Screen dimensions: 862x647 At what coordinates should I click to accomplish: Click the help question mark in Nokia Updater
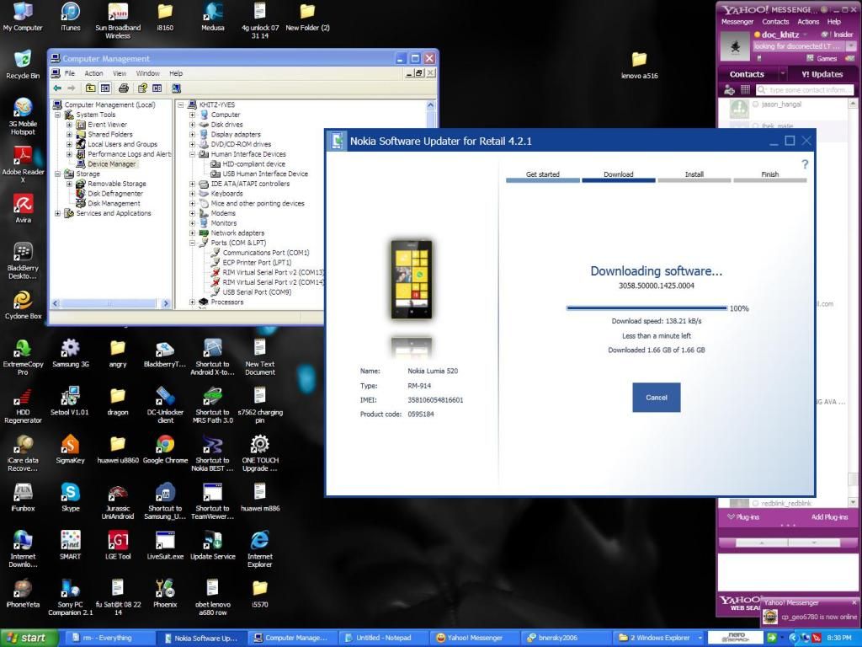(805, 164)
